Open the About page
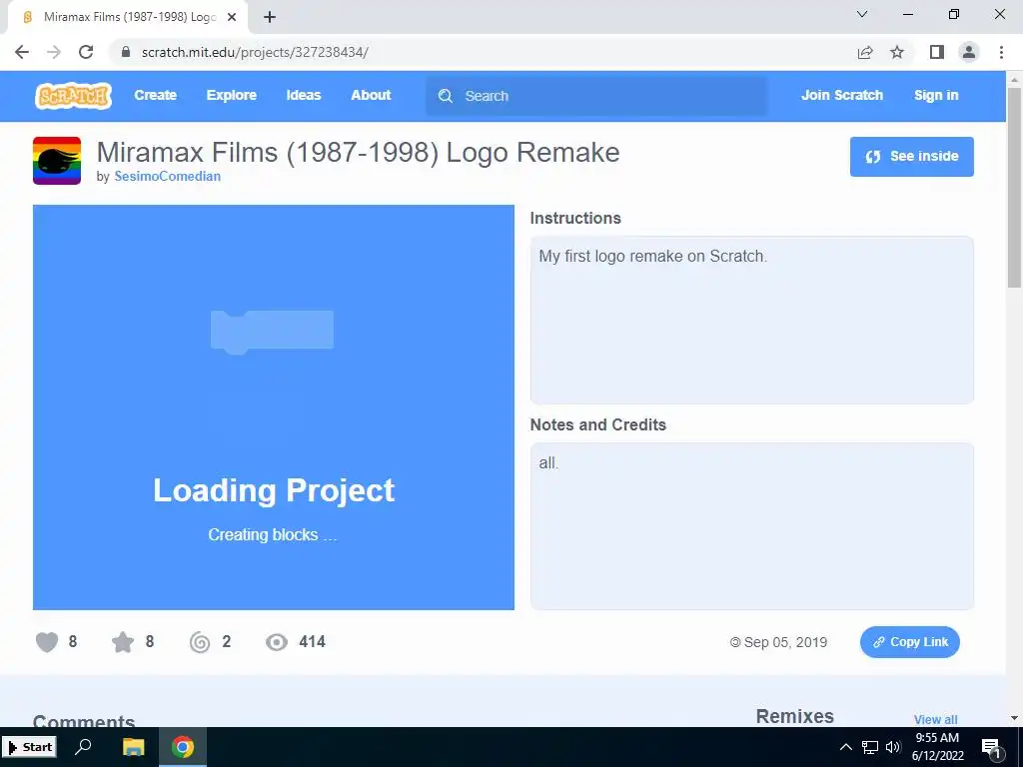The width and height of the screenshot is (1023, 767). pos(371,95)
